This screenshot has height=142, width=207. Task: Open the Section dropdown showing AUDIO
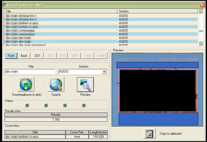point(104,72)
